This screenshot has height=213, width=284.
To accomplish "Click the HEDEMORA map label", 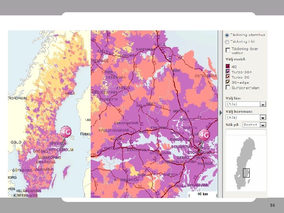I will 116,77.
